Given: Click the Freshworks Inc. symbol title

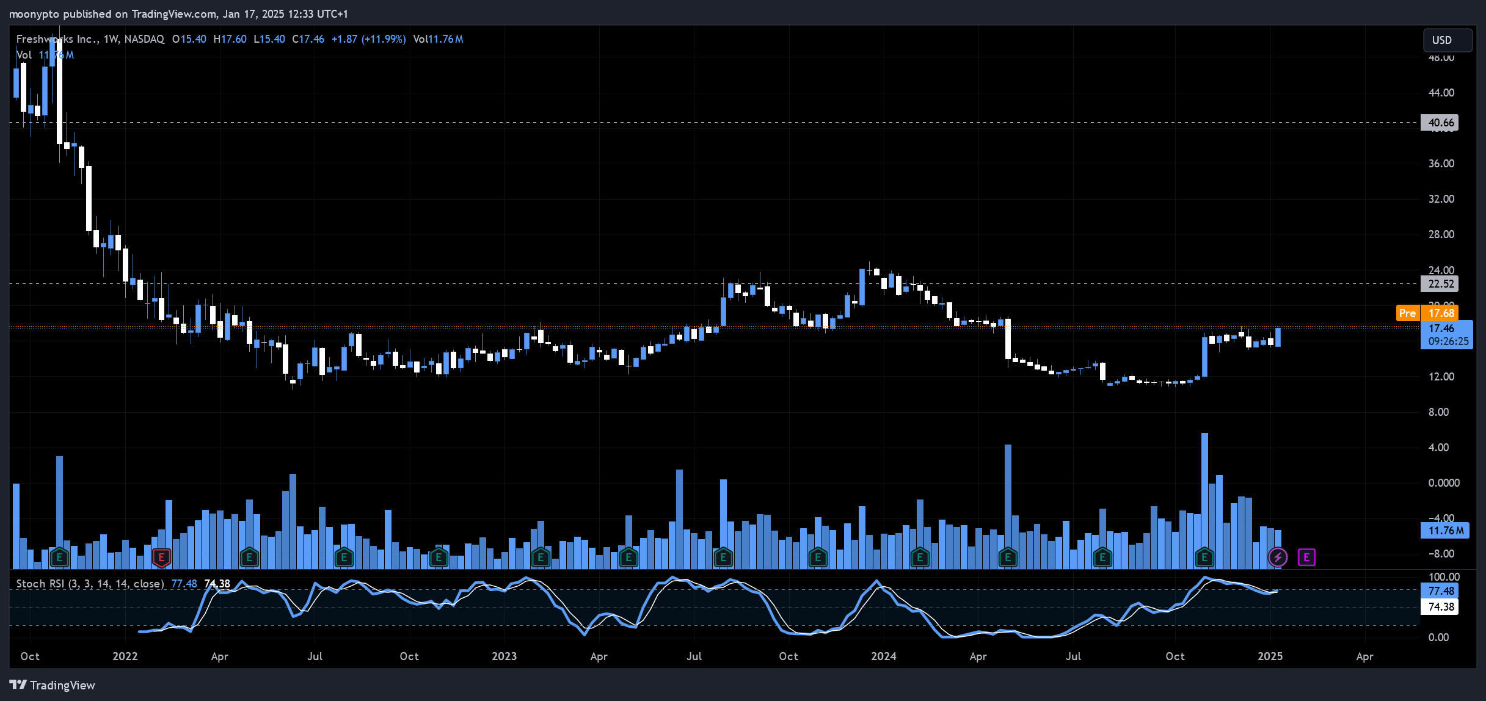Looking at the screenshot, I should (x=57, y=38).
